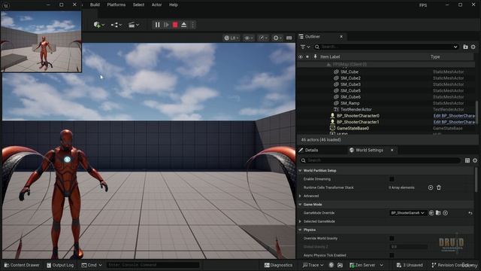Open the Build menu
This screenshot has height=271, width=481.
tap(95, 5)
